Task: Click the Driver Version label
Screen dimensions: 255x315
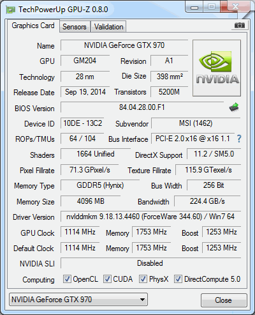Action: pyautogui.click(x=34, y=217)
